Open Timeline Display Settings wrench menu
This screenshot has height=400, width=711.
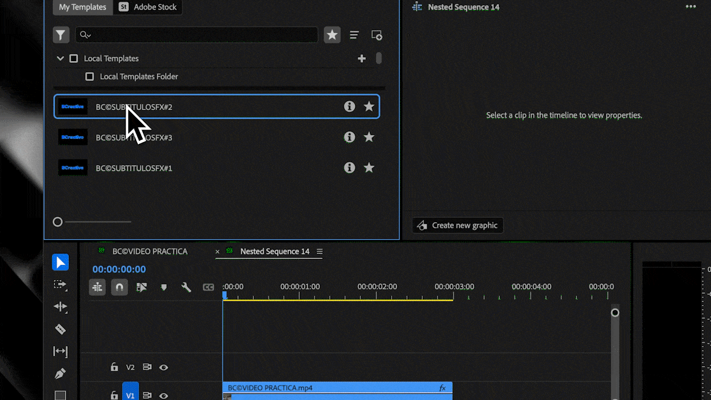tap(186, 287)
